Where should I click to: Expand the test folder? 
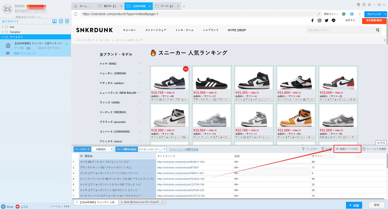coord(3,27)
